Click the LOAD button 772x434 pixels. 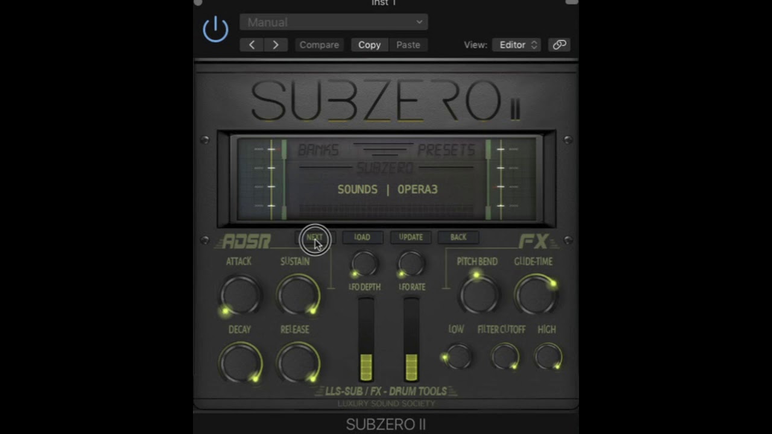362,237
